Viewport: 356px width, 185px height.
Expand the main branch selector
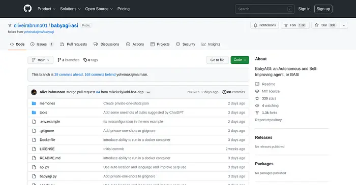coord(40,60)
